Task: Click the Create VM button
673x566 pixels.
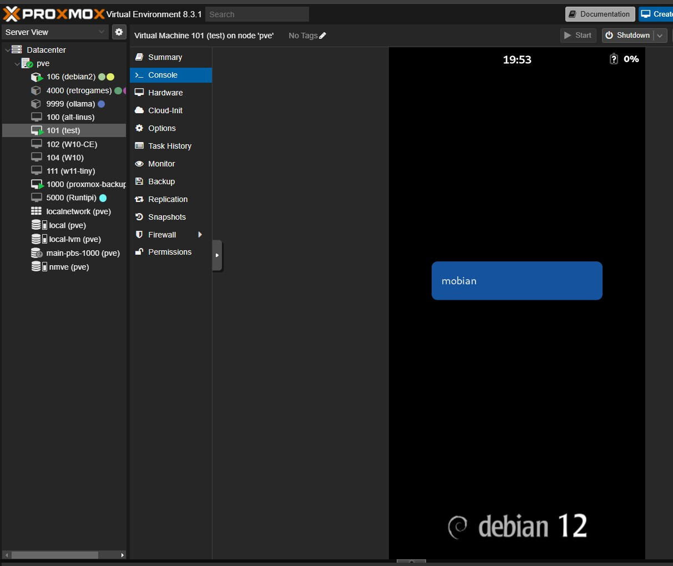Action: click(656, 14)
